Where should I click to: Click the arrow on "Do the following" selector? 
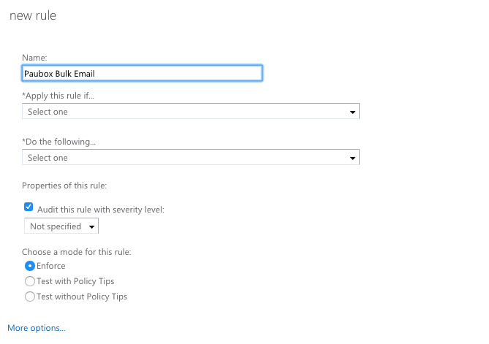point(352,158)
